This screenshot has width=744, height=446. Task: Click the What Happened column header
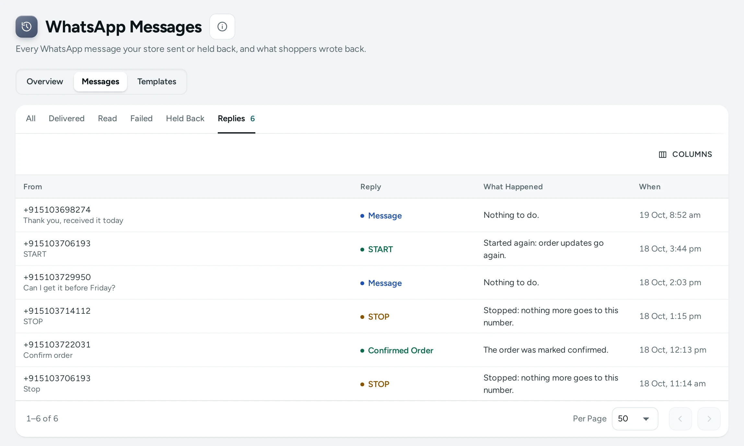point(513,187)
